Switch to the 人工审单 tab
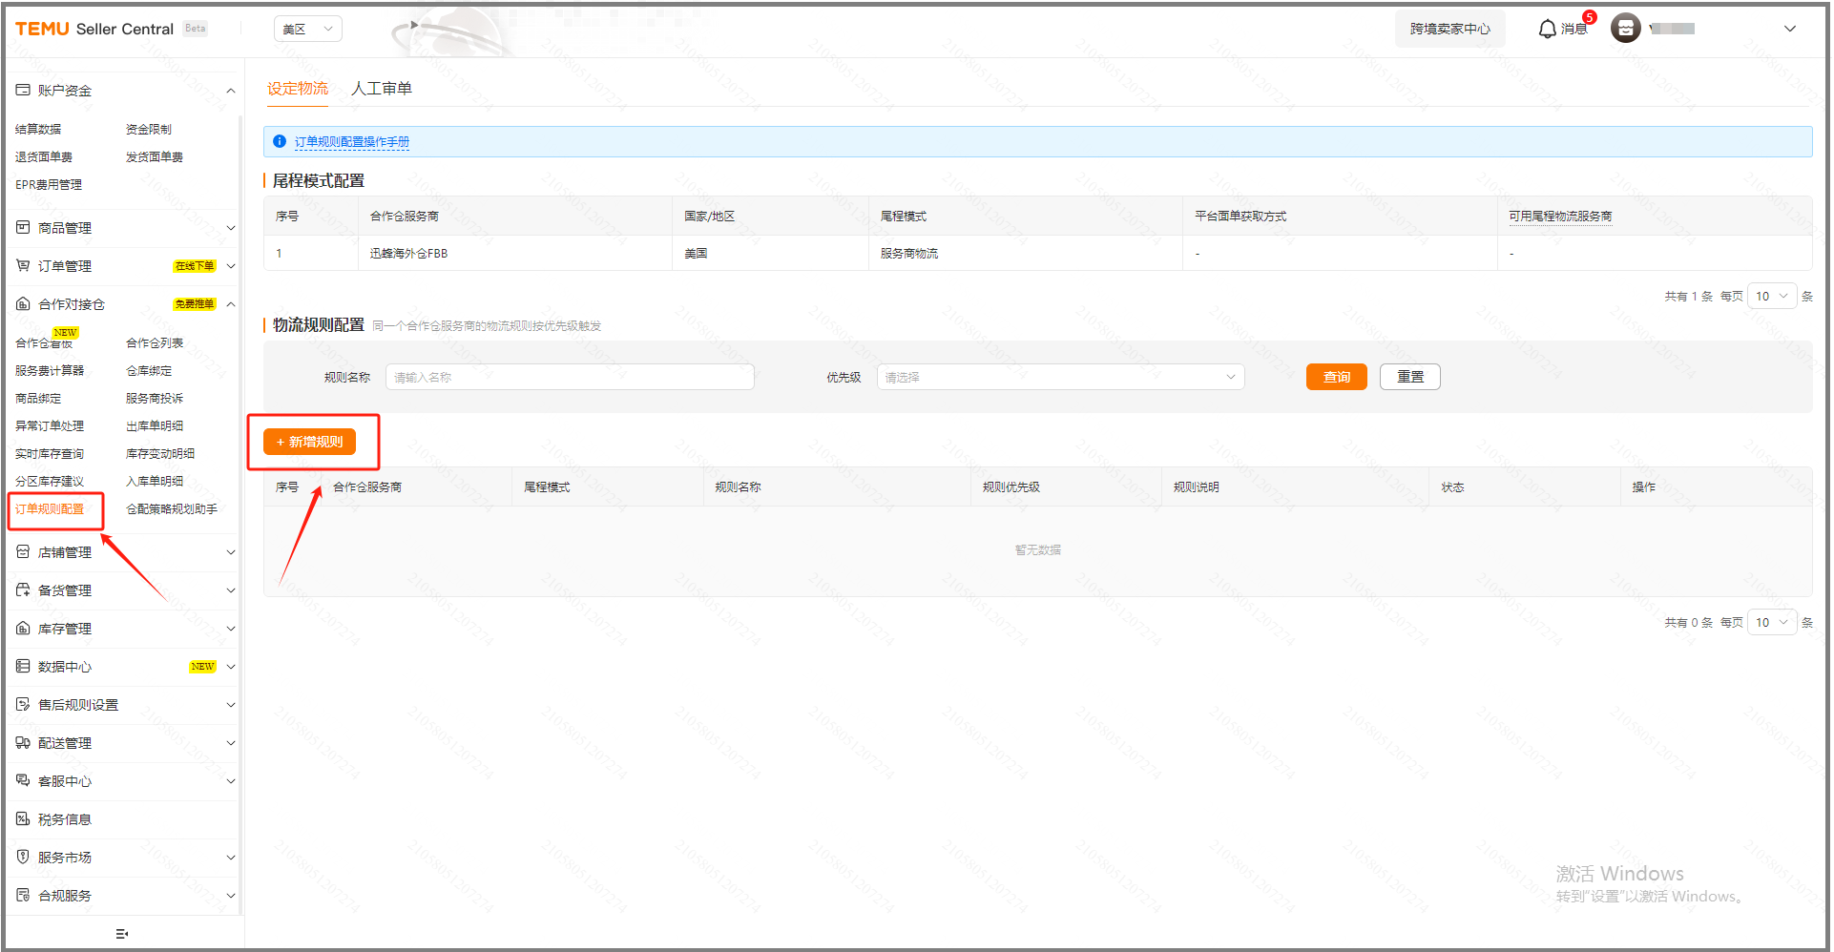The width and height of the screenshot is (1834, 952). point(382,89)
